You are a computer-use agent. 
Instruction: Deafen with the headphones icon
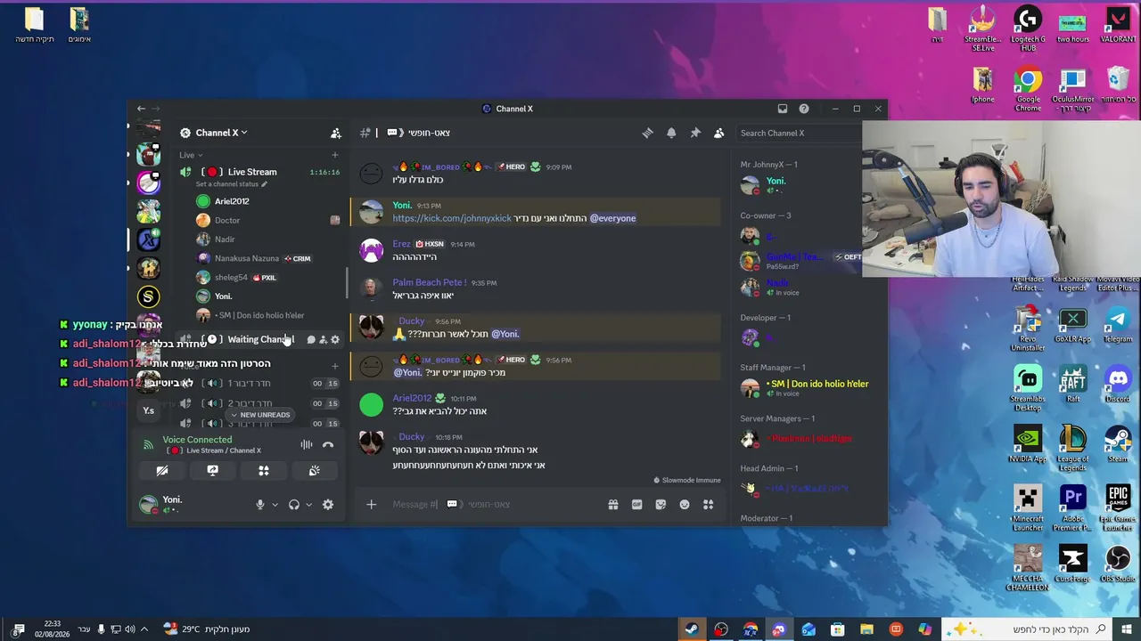click(294, 505)
